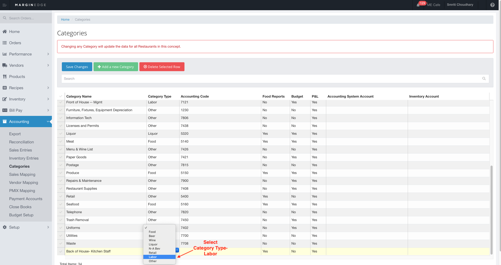Open the notifications bell icon
This screenshot has height=265, width=501.
418,5
